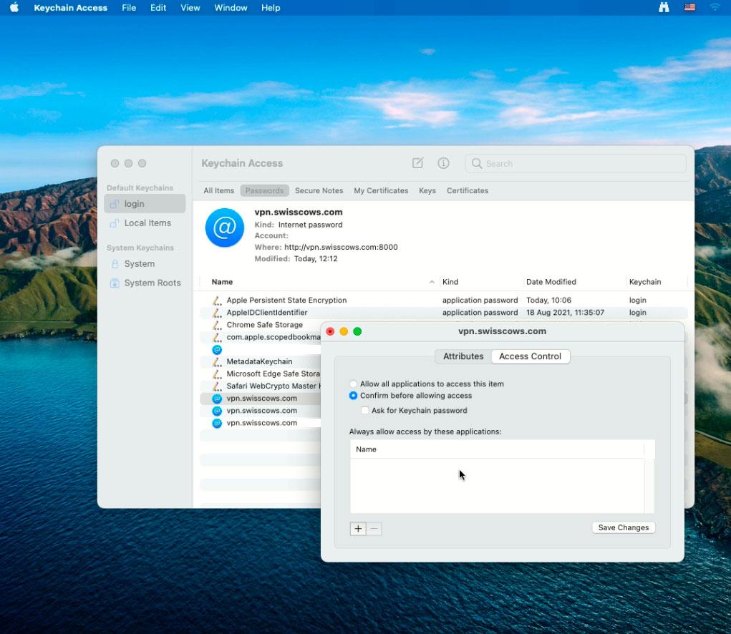Viewport: 731px width, 634px height.
Task: Select the com.apple.scopedbookma item row
Action: coord(261,337)
